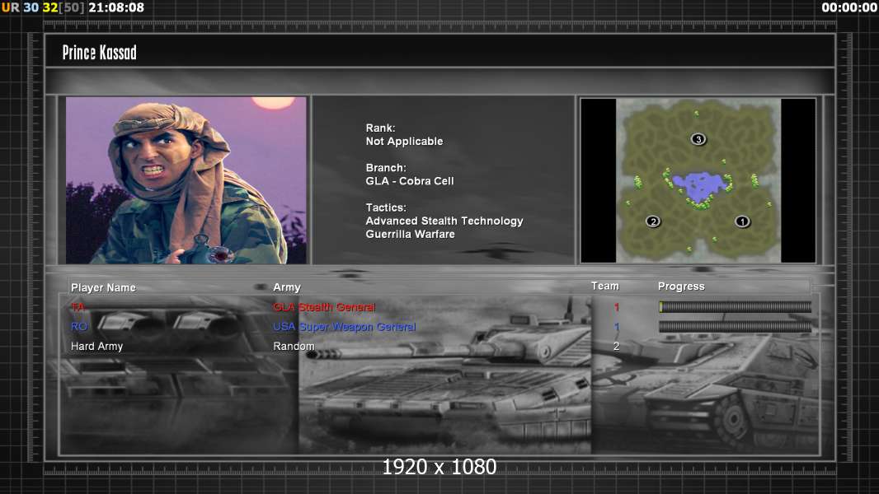Click red team number 1 for TA

click(x=617, y=306)
